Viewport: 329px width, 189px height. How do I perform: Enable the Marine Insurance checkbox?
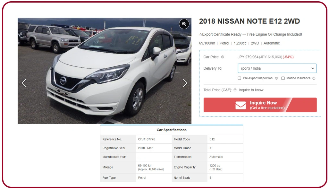(283, 78)
